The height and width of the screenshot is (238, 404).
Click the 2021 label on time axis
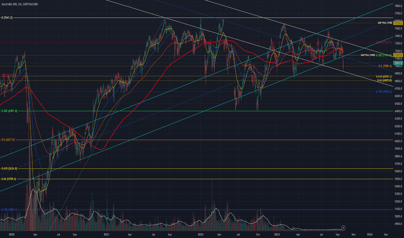click(106, 235)
